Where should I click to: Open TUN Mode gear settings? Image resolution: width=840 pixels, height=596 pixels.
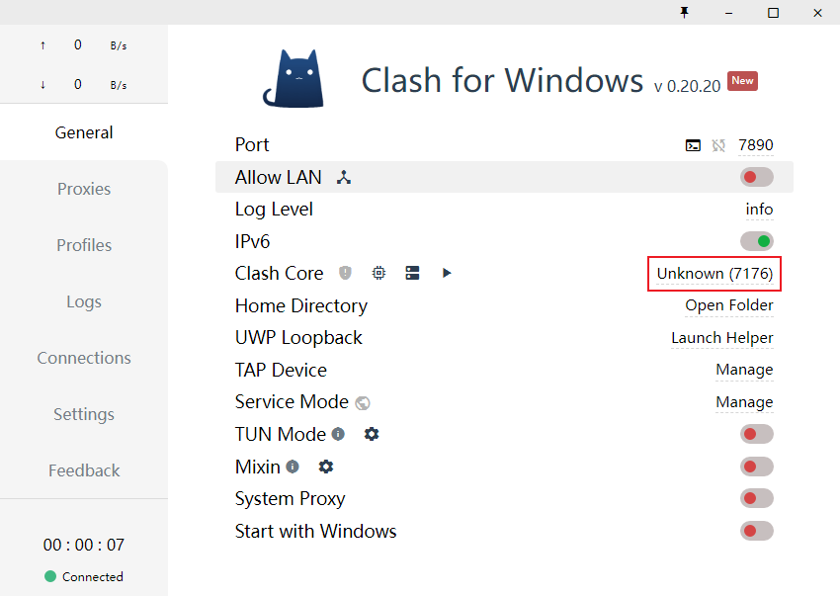[x=372, y=434]
